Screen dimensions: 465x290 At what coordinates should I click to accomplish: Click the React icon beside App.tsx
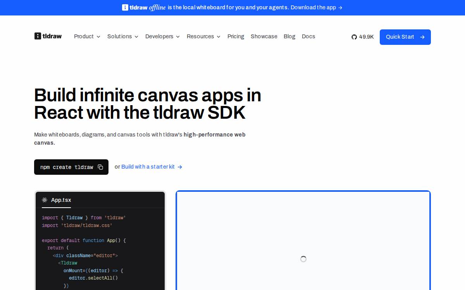(x=45, y=200)
